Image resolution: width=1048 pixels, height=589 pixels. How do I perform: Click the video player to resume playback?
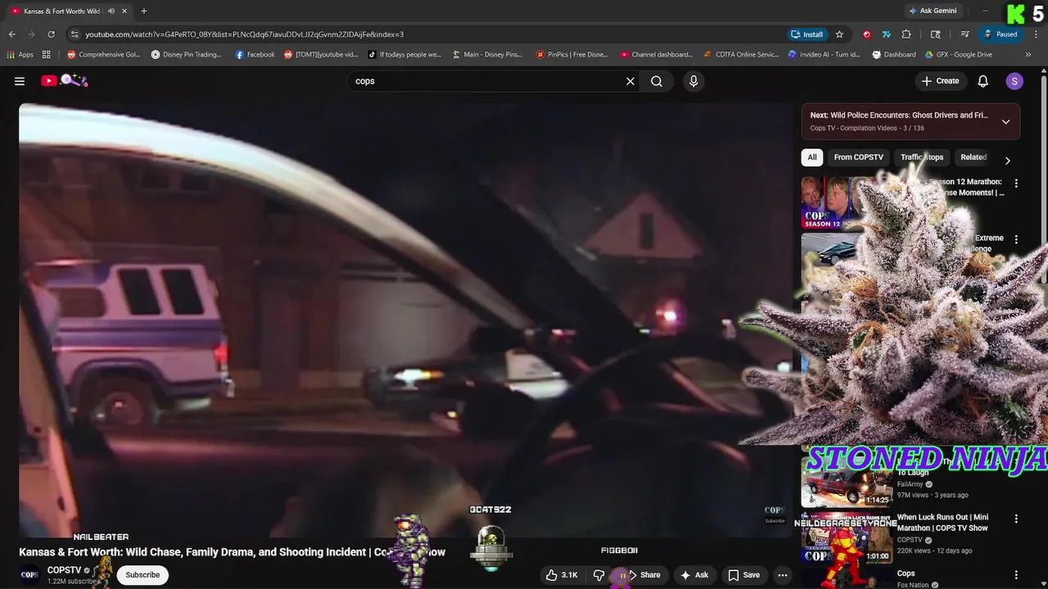tap(406, 319)
